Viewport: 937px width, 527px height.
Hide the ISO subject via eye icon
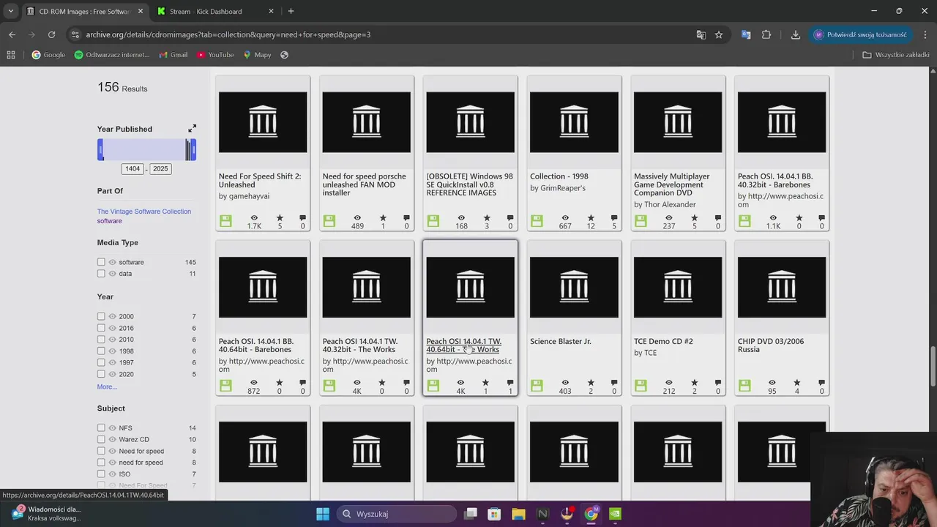tap(113, 474)
